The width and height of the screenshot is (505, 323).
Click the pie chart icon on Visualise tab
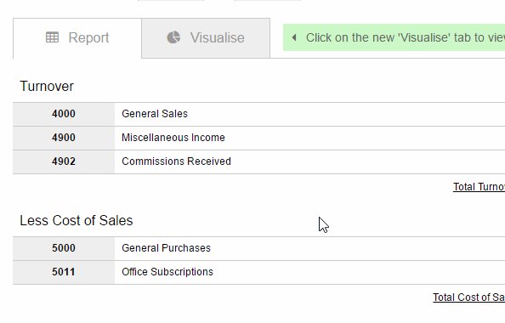click(173, 37)
